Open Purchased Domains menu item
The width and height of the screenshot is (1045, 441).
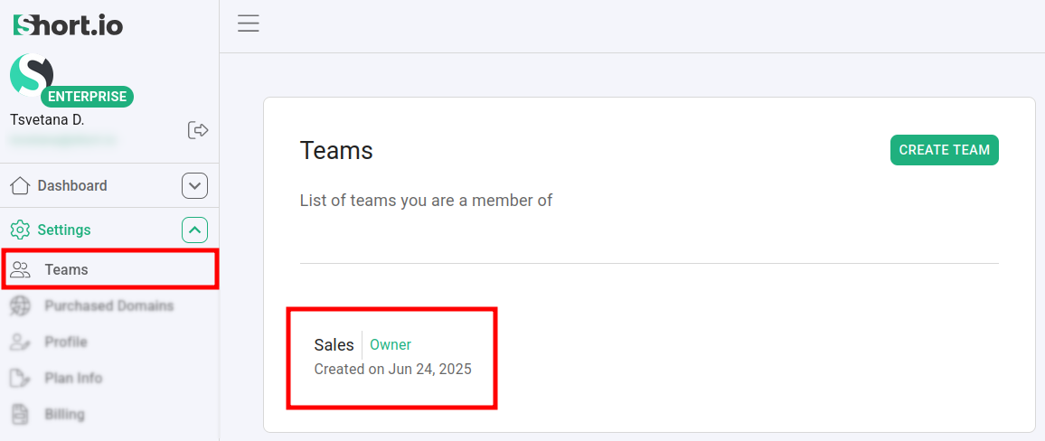click(x=108, y=305)
